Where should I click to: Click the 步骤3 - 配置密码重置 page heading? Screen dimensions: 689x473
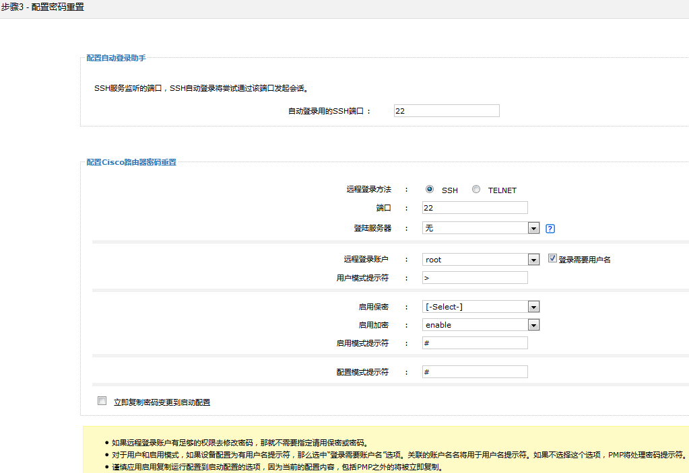point(42,7)
